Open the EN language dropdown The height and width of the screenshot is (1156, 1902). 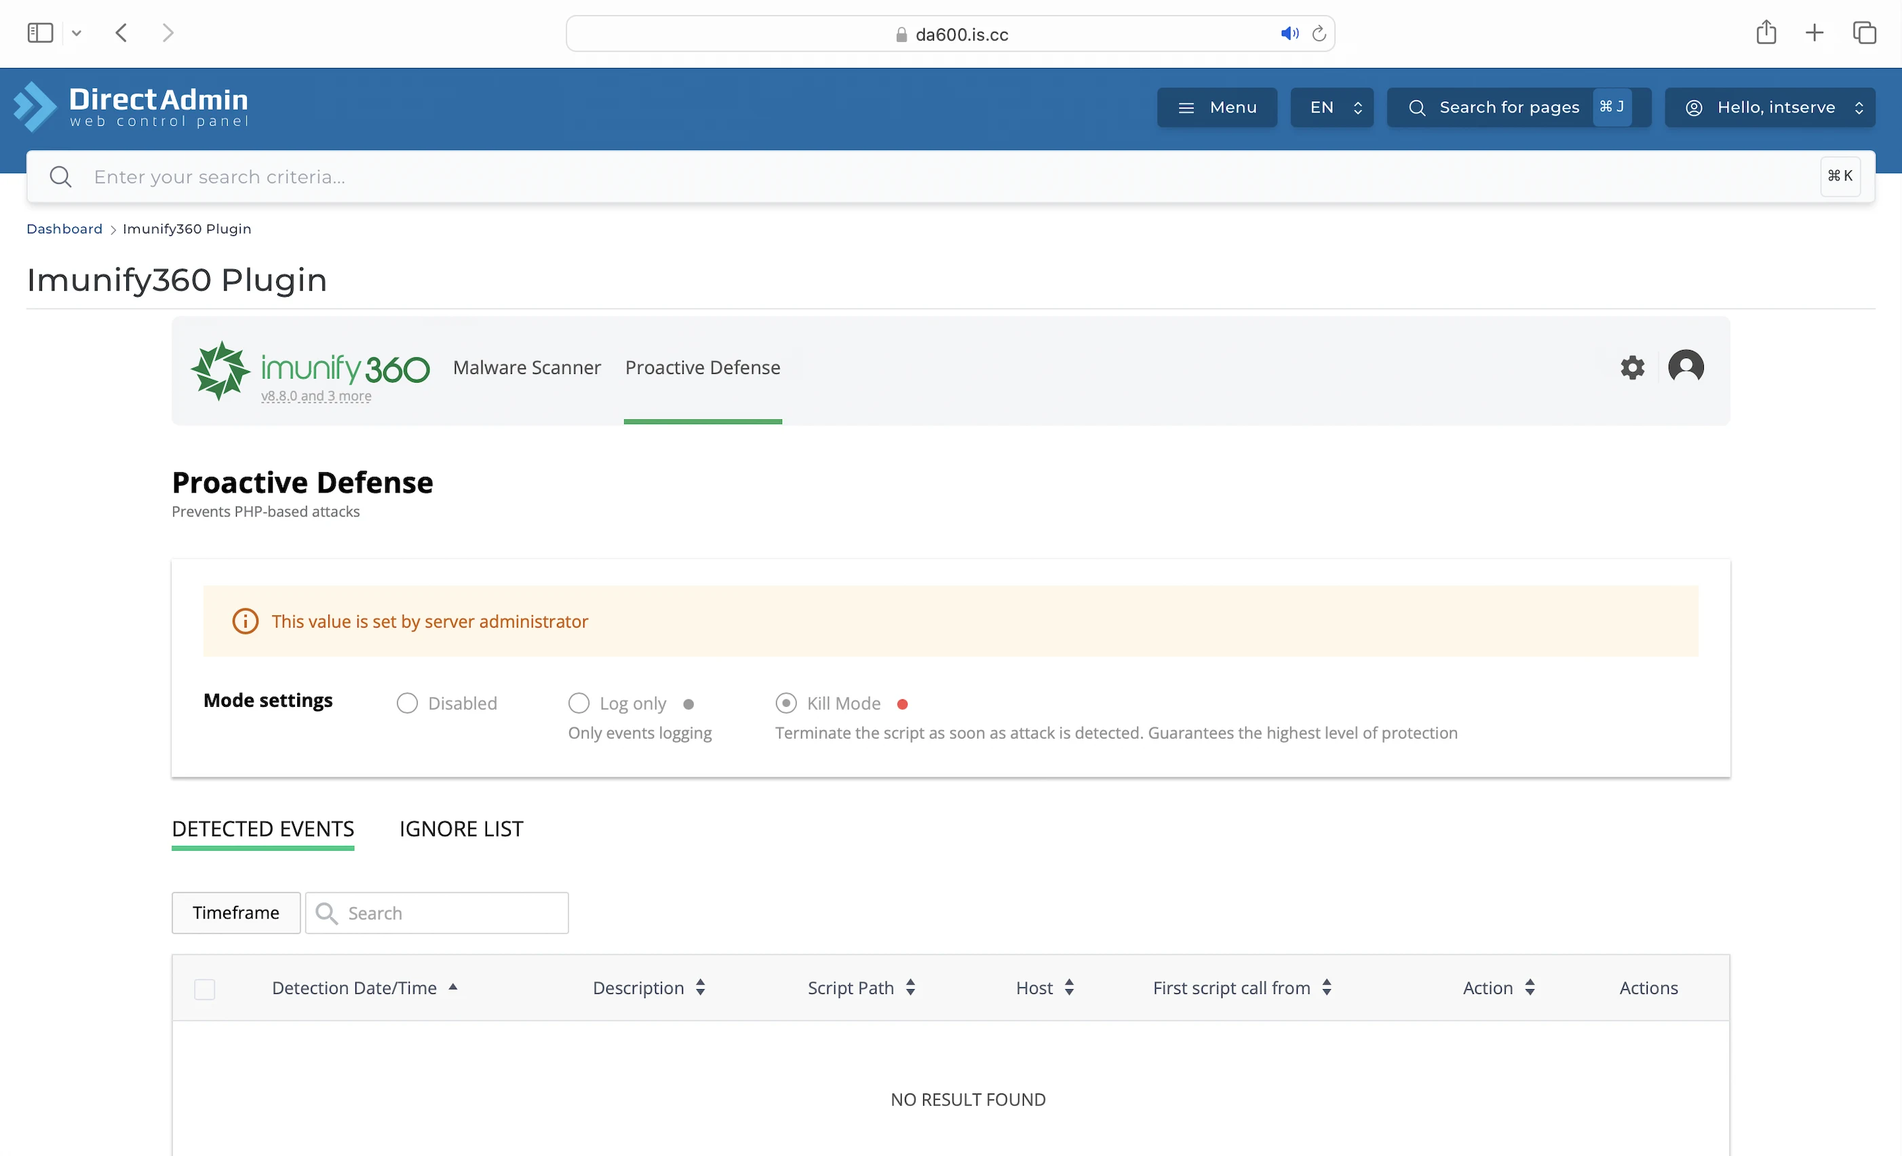click(x=1331, y=107)
